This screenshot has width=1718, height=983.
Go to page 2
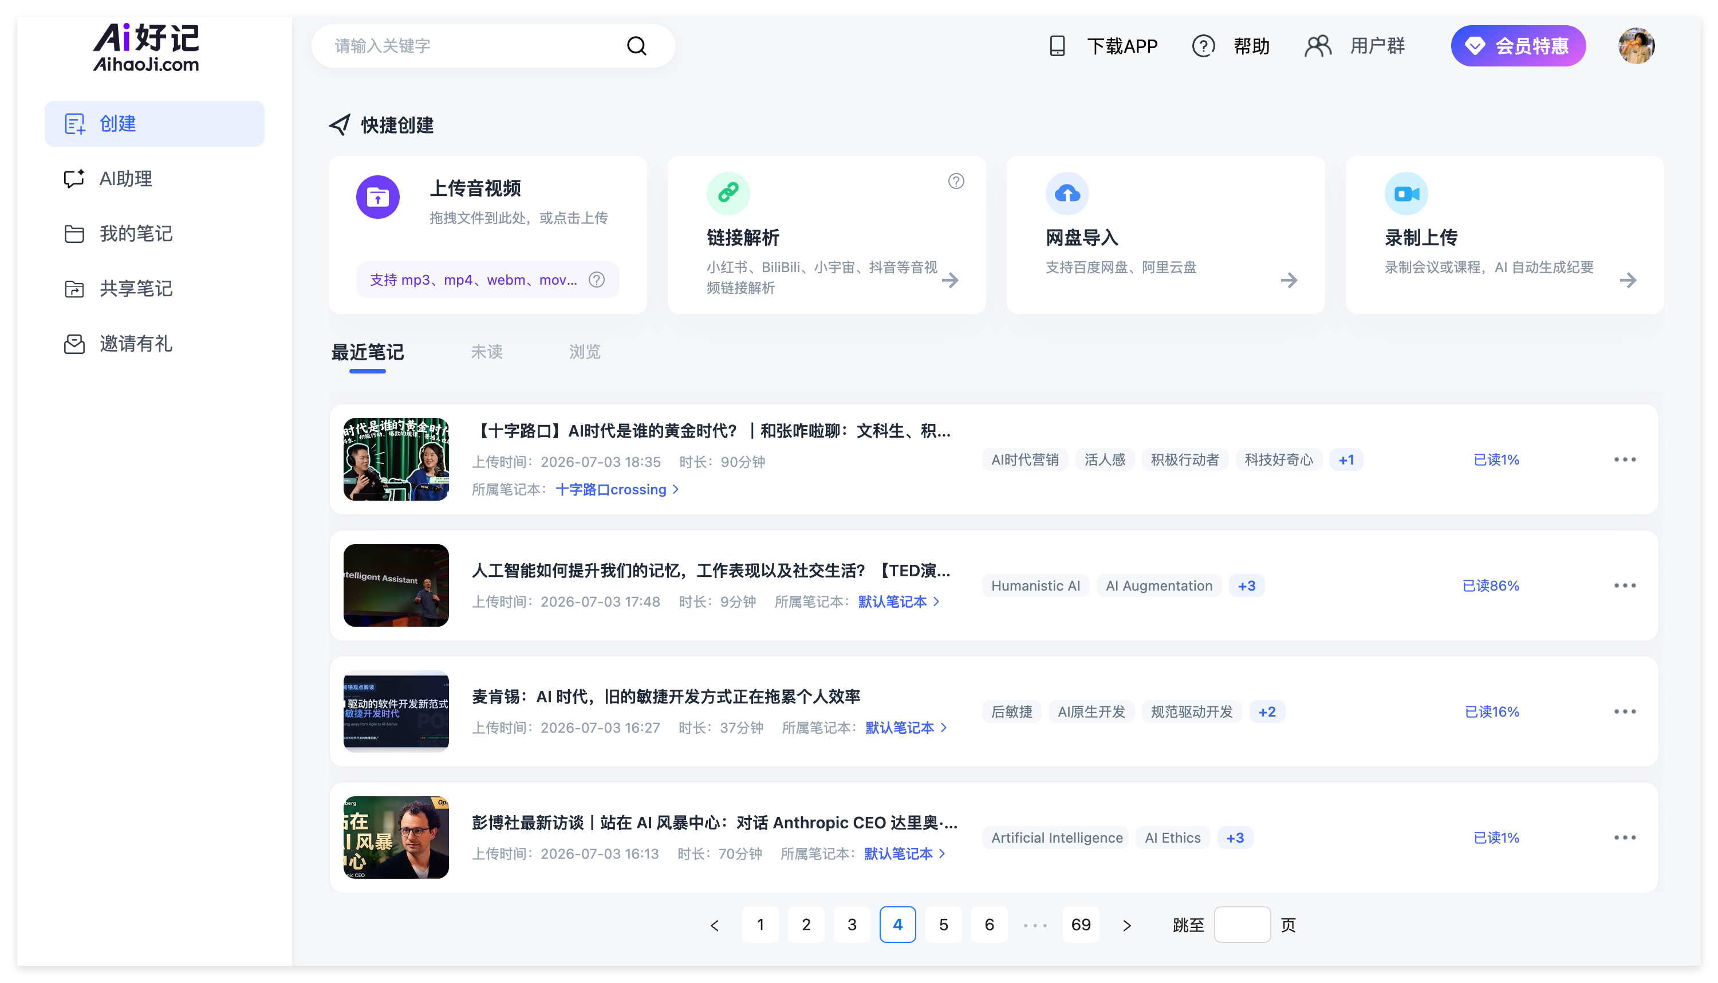click(x=806, y=925)
